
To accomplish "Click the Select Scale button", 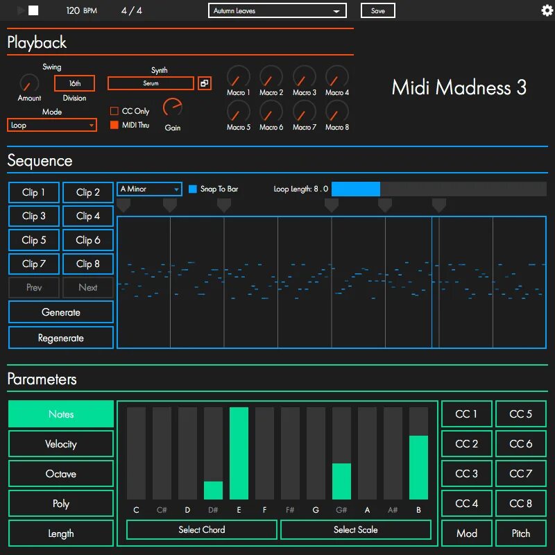I will coord(356,530).
